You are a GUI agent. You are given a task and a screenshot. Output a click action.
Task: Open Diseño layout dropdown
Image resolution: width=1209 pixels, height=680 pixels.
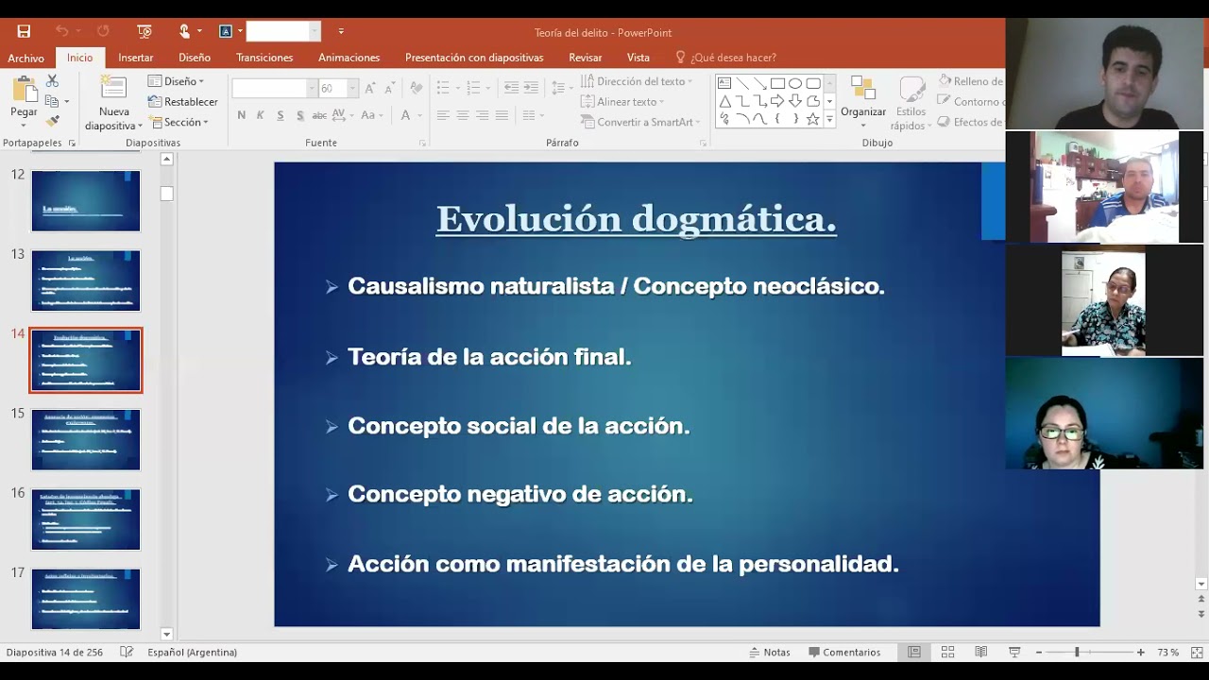(177, 81)
